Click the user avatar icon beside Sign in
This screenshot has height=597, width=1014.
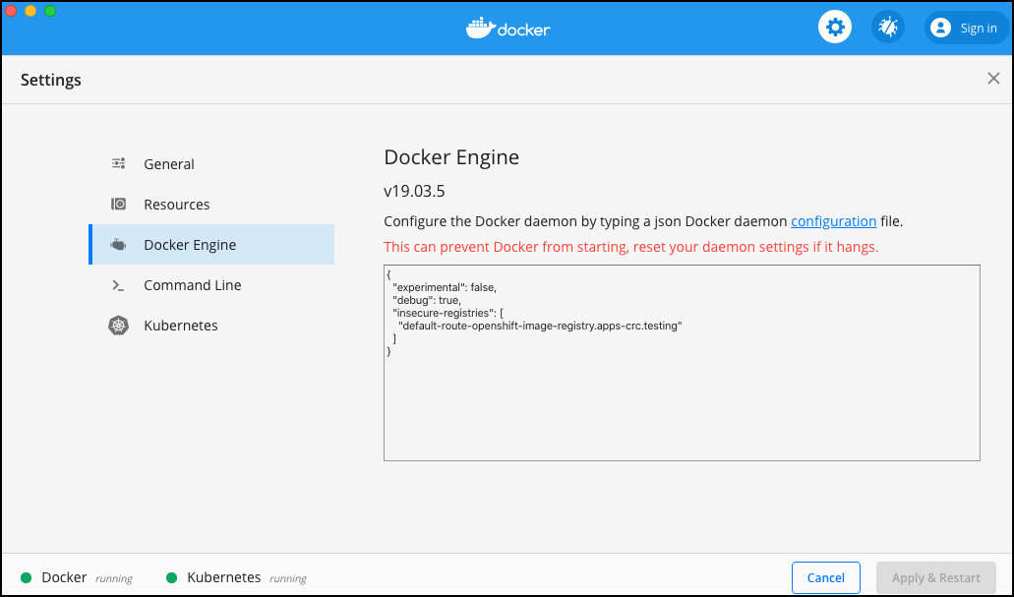941,29
